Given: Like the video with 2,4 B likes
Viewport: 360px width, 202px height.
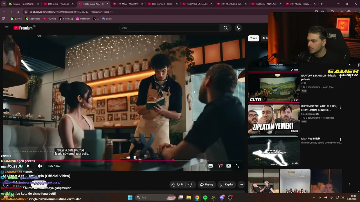Looking at the screenshot, I should (177, 184).
